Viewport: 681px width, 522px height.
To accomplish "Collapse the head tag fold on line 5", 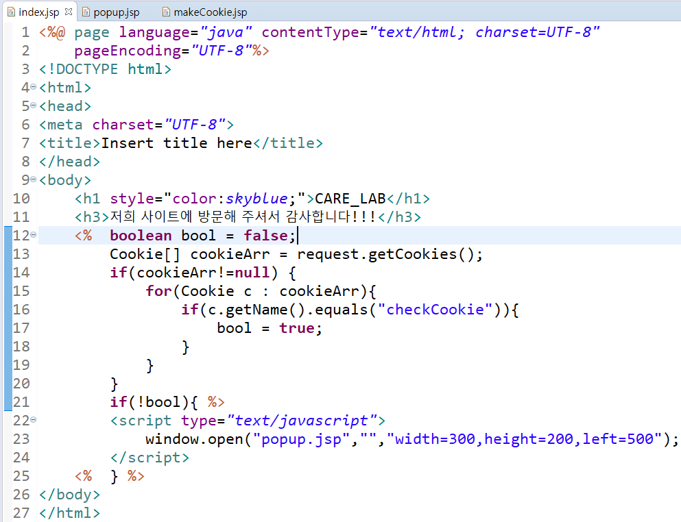I will point(34,106).
